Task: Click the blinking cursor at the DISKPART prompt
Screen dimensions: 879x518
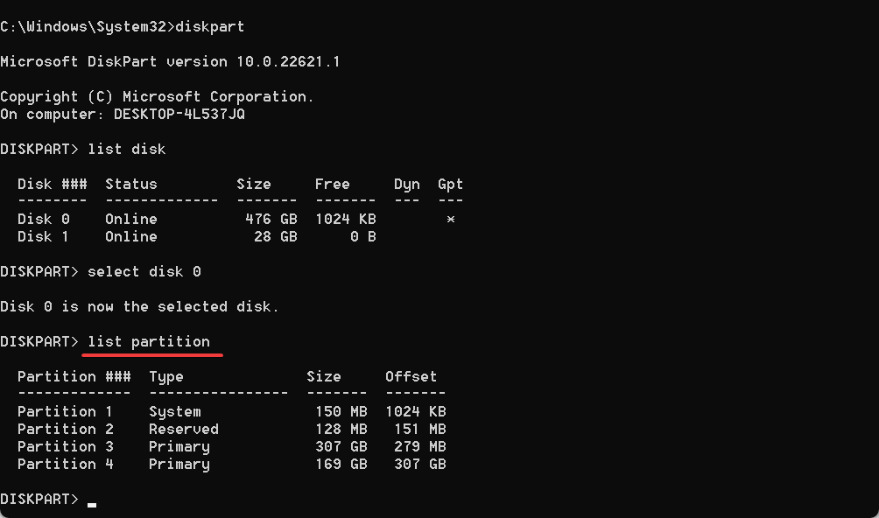Action: (92, 505)
